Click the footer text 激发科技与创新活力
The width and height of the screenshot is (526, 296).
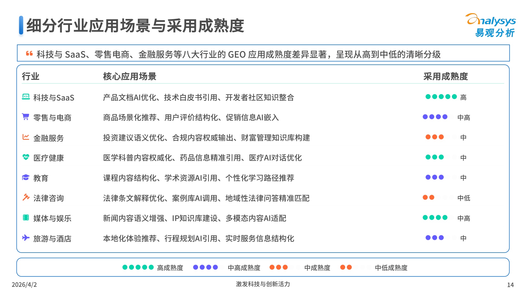tap(263, 284)
